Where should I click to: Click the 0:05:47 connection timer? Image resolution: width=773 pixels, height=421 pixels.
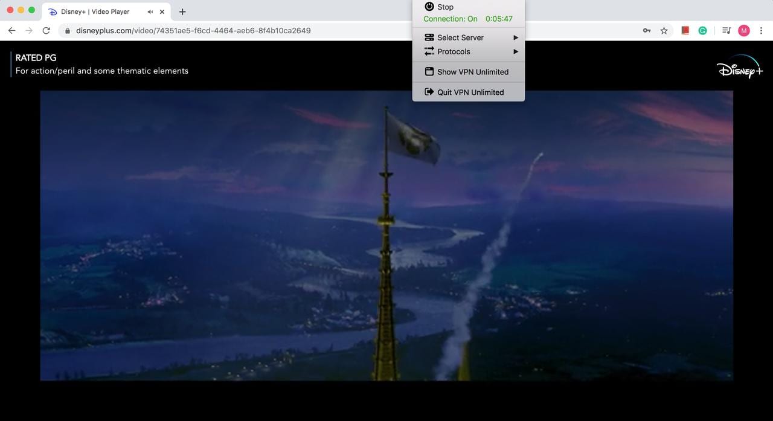tap(499, 19)
